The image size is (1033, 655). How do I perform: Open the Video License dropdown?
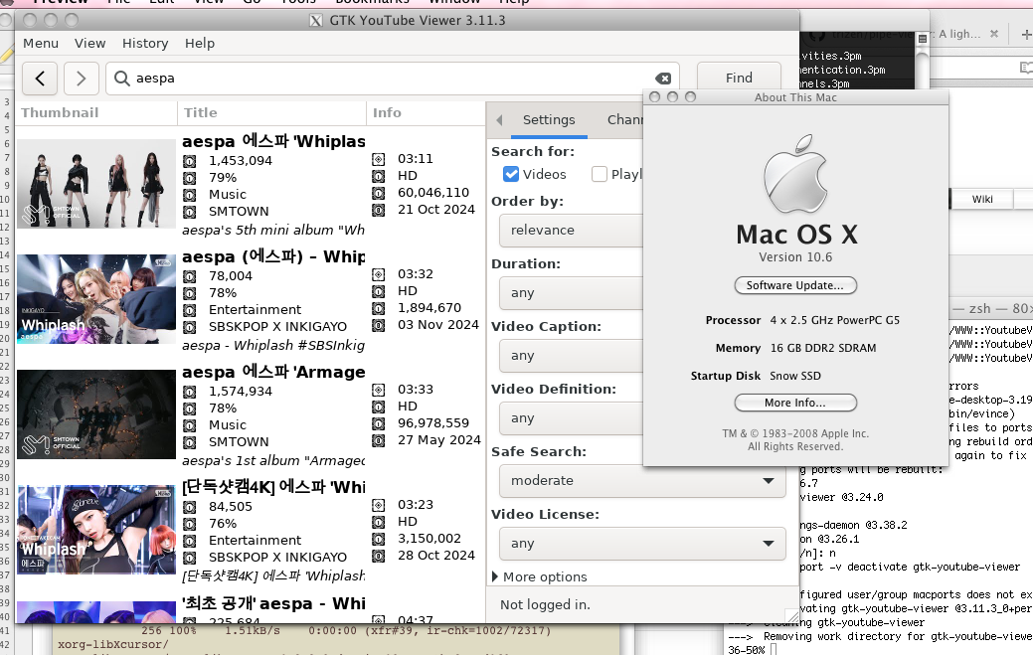point(642,544)
